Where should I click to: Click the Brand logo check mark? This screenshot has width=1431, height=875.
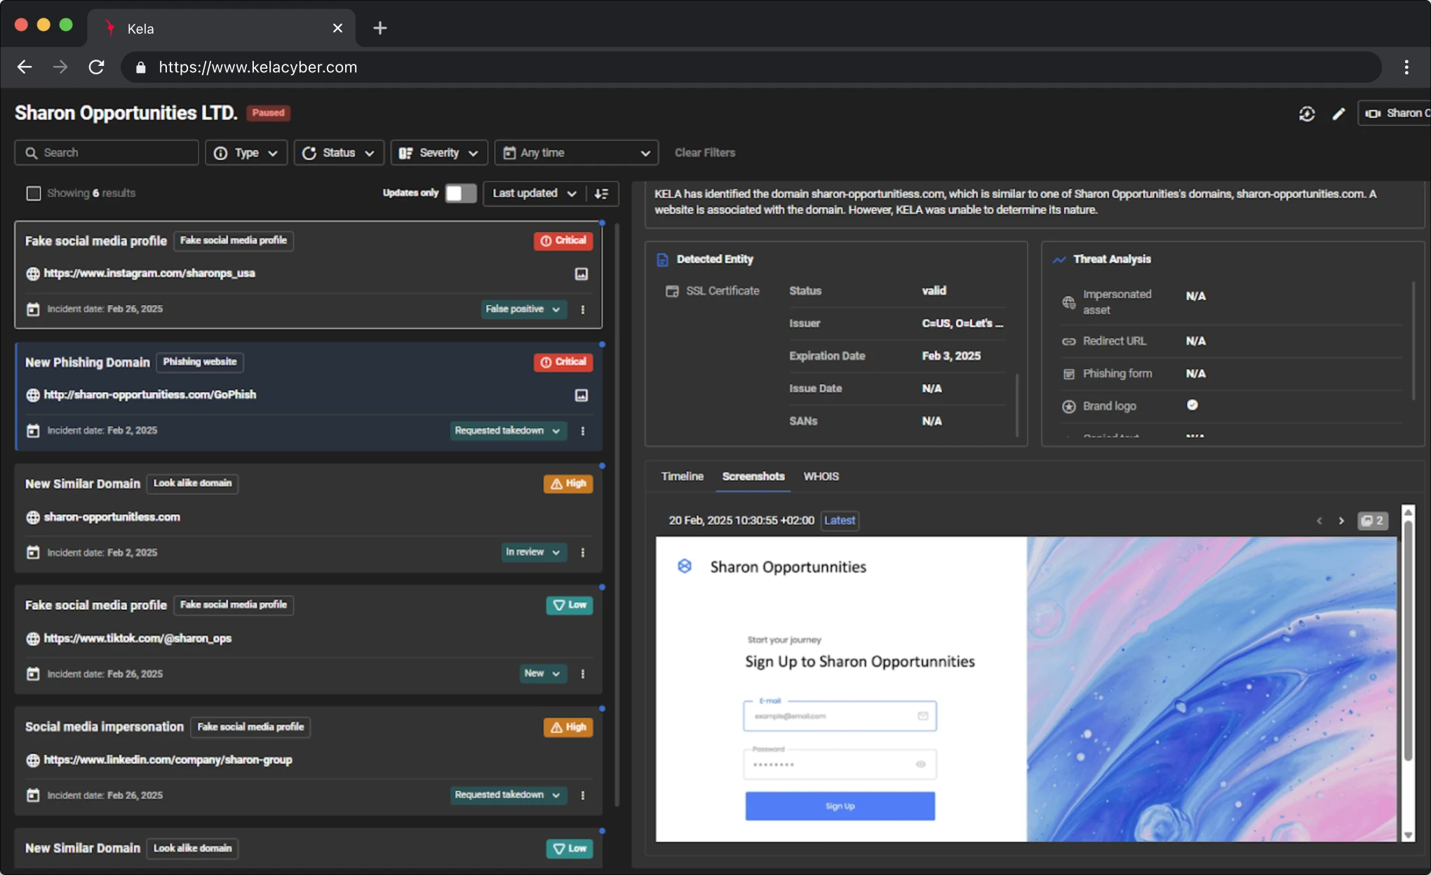click(1192, 405)
